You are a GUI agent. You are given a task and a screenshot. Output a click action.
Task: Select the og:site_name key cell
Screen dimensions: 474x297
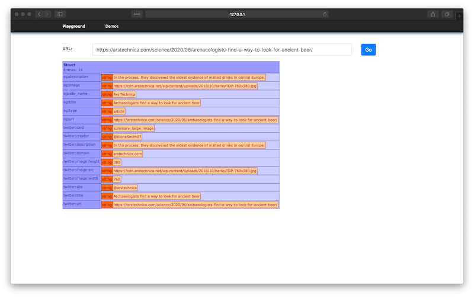tap(82, 94)
